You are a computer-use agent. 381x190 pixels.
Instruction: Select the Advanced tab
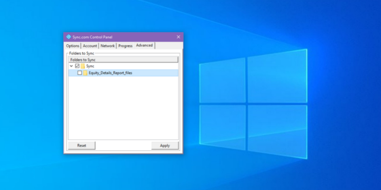click(x=144, y=45)
